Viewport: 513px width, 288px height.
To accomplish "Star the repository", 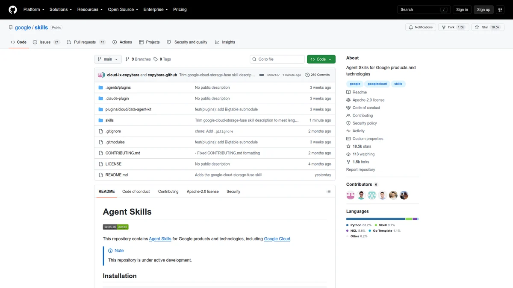I will click(487, 27).
